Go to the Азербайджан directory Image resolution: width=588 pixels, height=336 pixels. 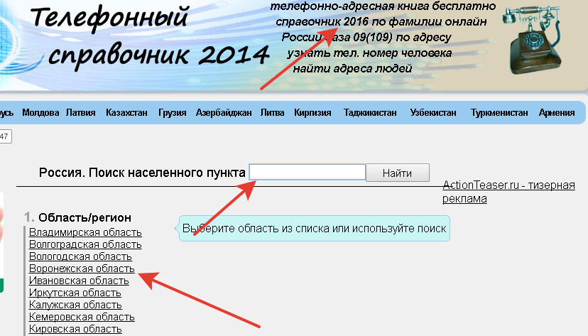[x=224, y=113]
